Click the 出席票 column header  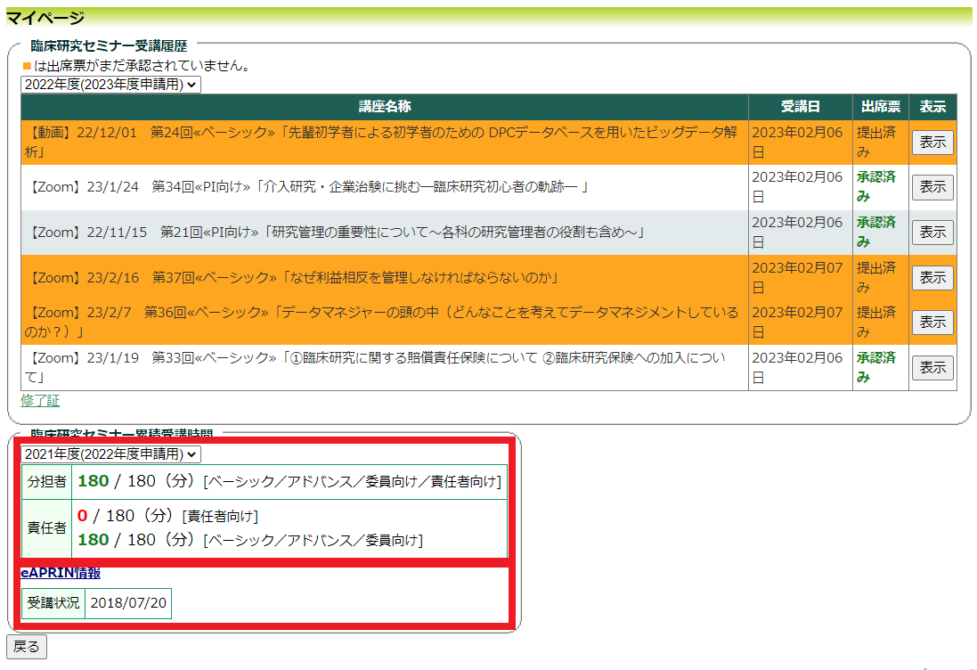pyautogui.click(x=880, y=107)
